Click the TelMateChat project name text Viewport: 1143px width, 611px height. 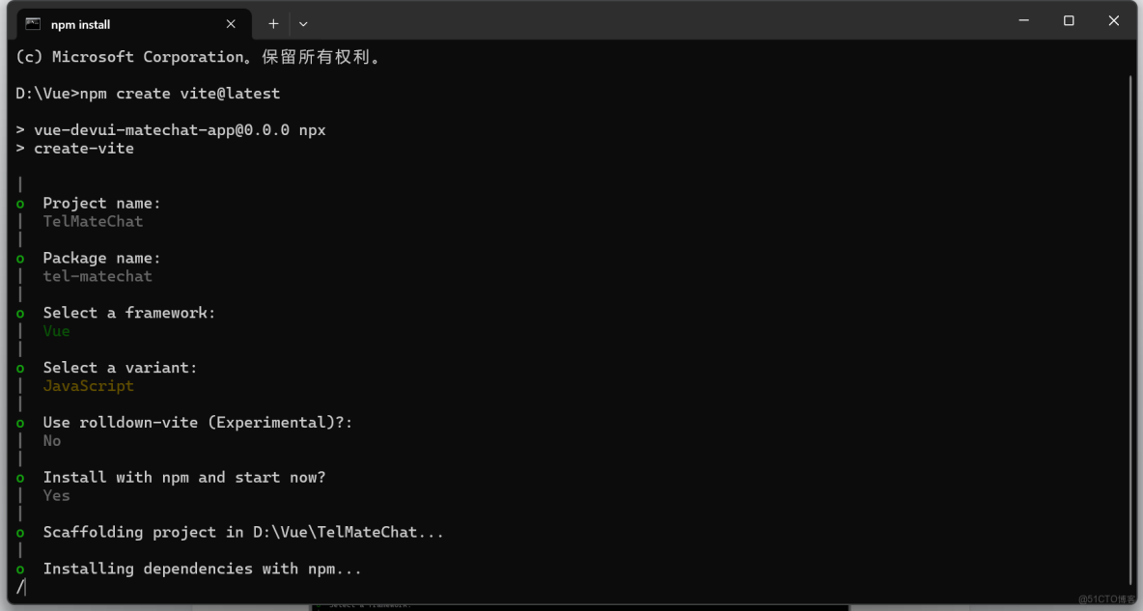click(x=93, y=221)
